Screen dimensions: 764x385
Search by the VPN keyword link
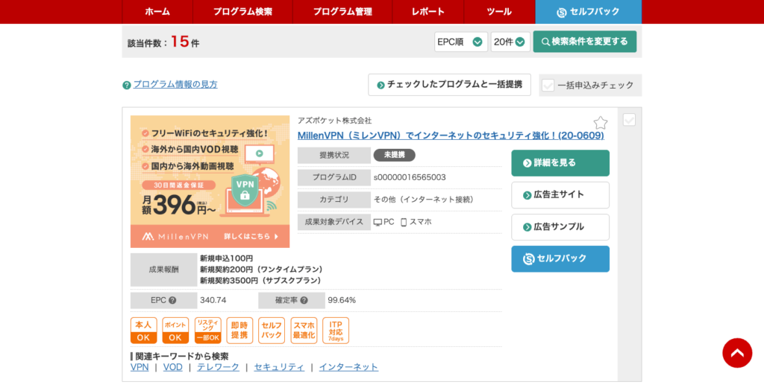click(x=140, y=367)
